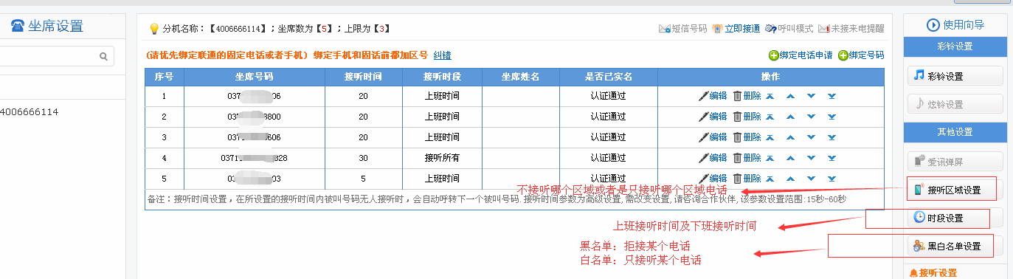The width and height of the screenshot is (1013, 279).
Task: Move row 3 to top with double-up arrow
Action: point(770,137)
